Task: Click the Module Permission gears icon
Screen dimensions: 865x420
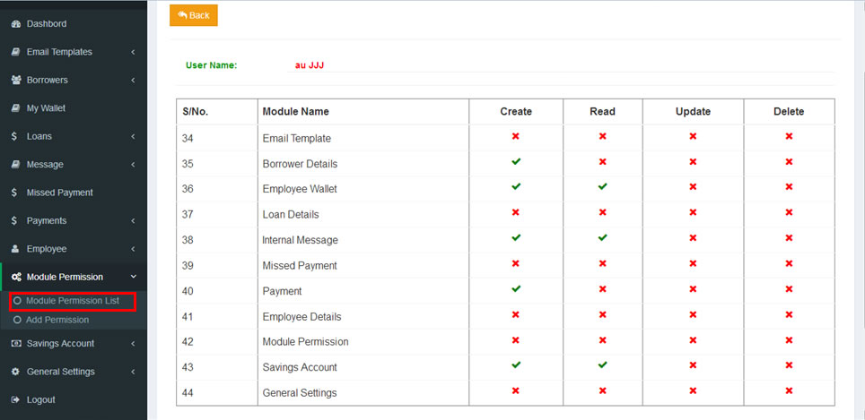Action: (16, 278)
